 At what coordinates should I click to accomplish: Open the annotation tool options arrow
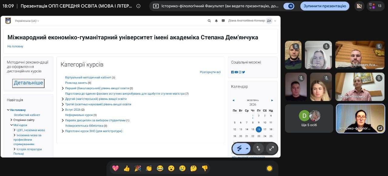(x=247, y=148)
